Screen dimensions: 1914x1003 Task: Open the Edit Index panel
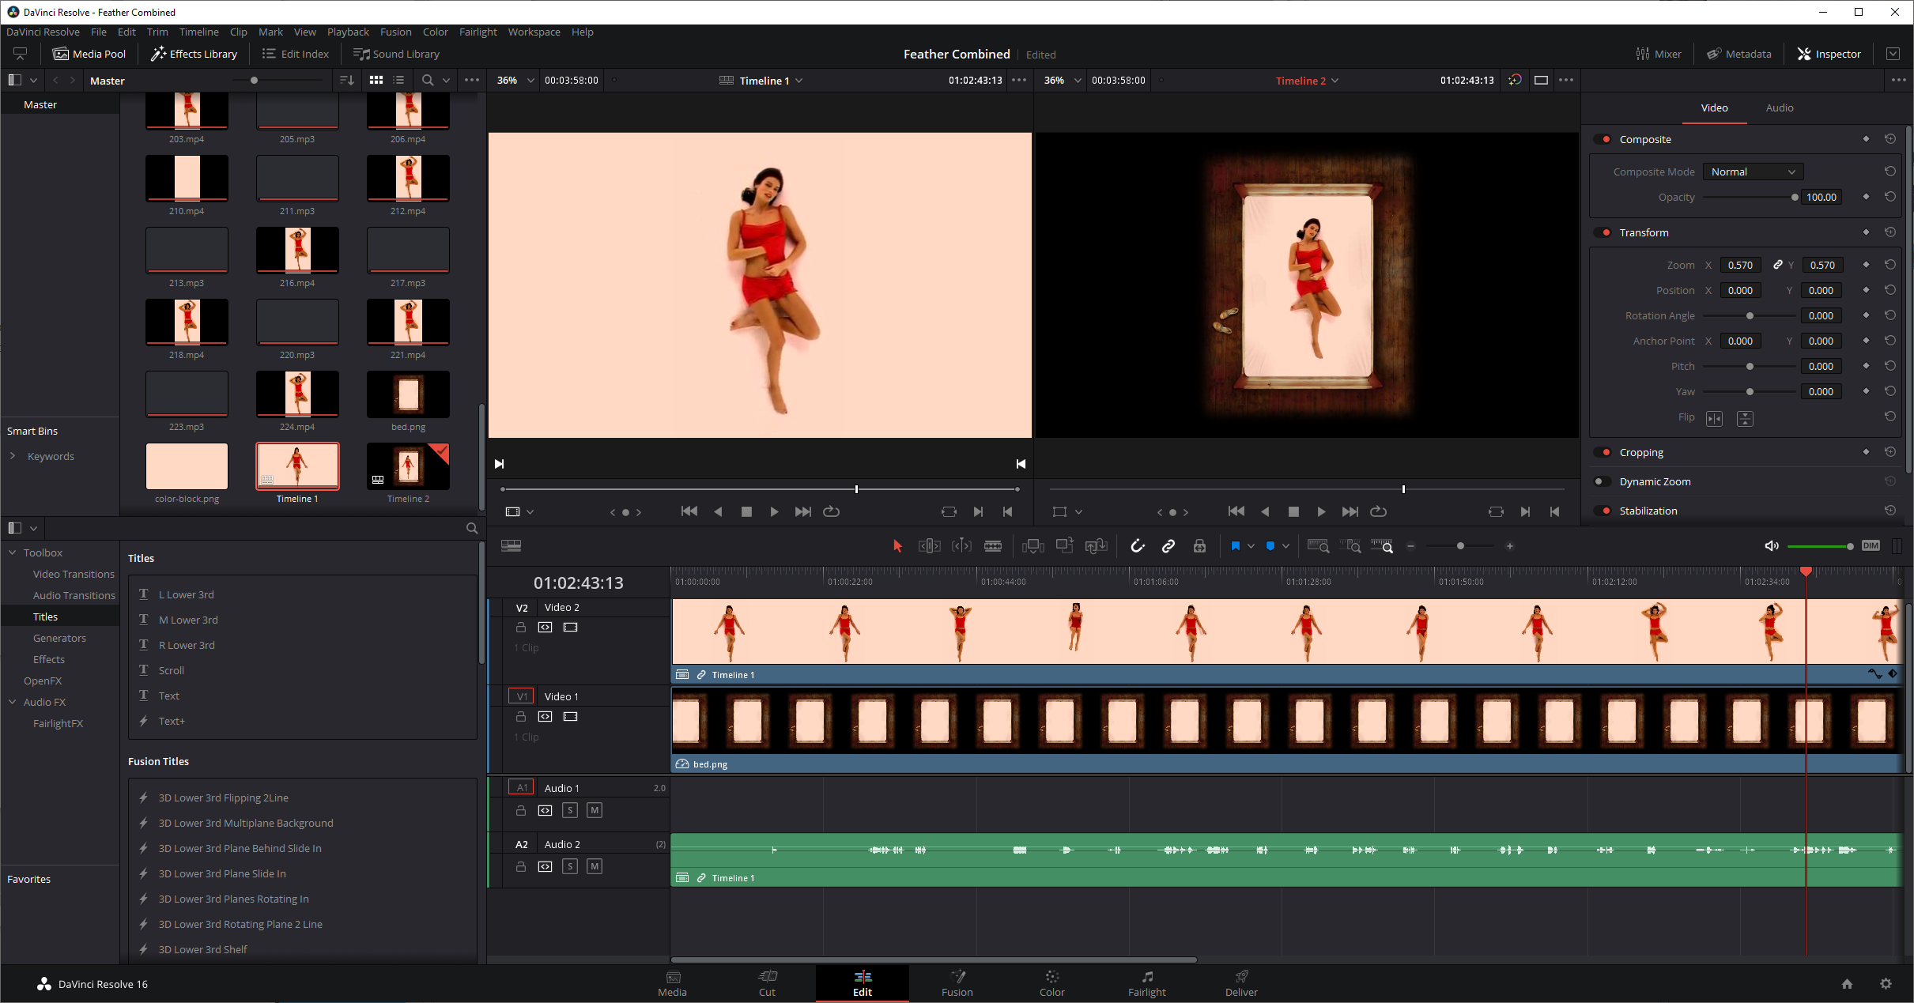(295, 54)
